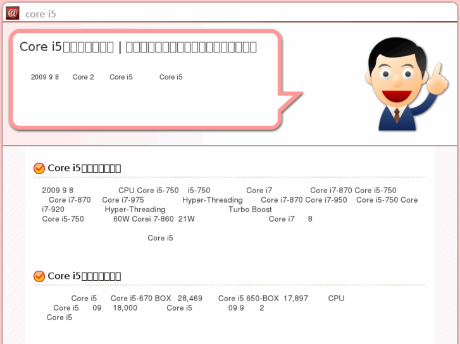This screenshot has height=344, width=460.
Task: Click the "18,000" price text
Action: pyautogui.click(x=125, y=308)
